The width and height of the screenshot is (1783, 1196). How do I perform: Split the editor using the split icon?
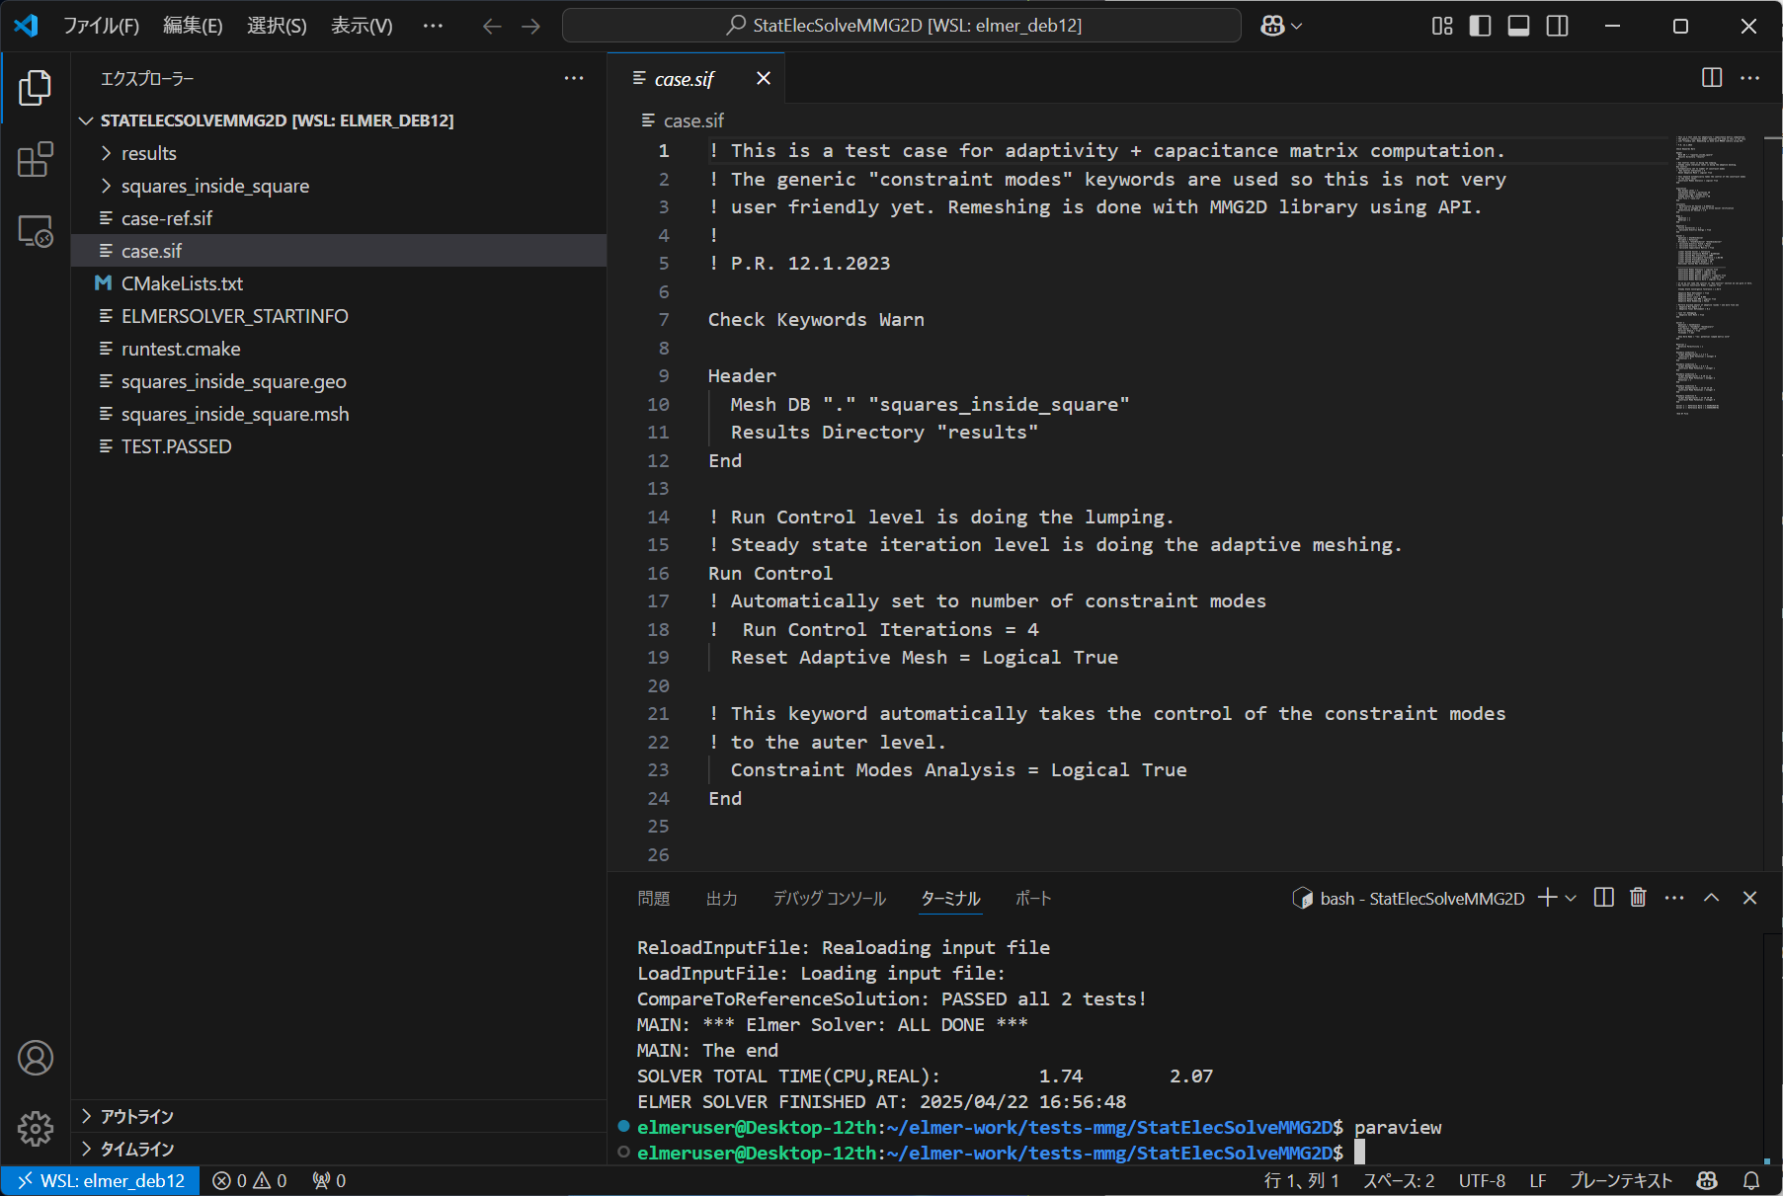point(1712,78)
